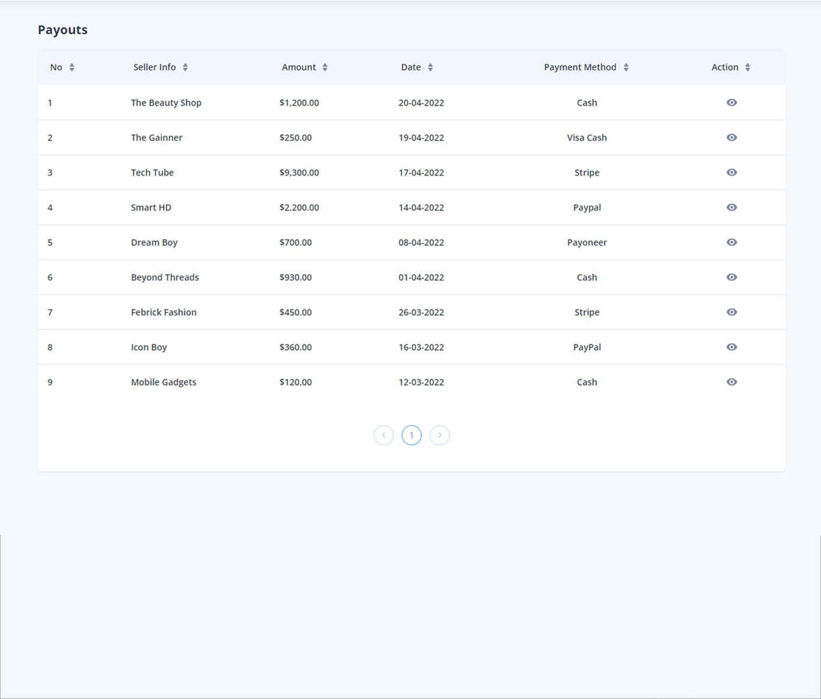
Task: Click Paypal method in Smart HD row
Action: pyautogui.click(x=587, y=208)
